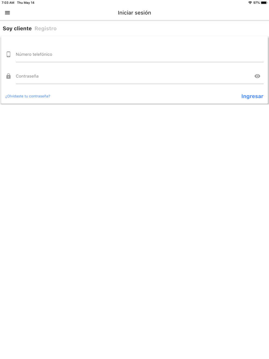Focus the Número telefónico input field
This screenshot has width=269, height=359.
pos(140,54)
